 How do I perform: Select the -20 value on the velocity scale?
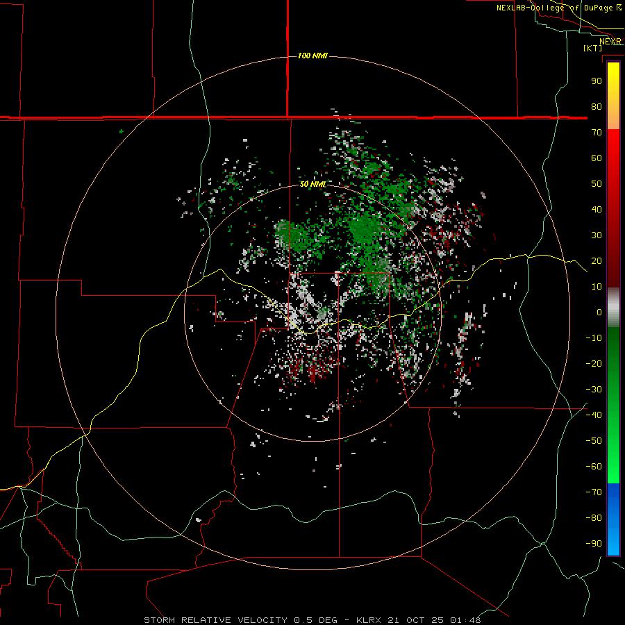(594, 363)
